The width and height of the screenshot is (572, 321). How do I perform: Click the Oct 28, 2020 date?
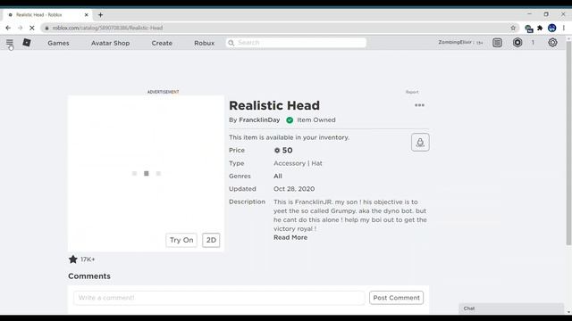294,189
